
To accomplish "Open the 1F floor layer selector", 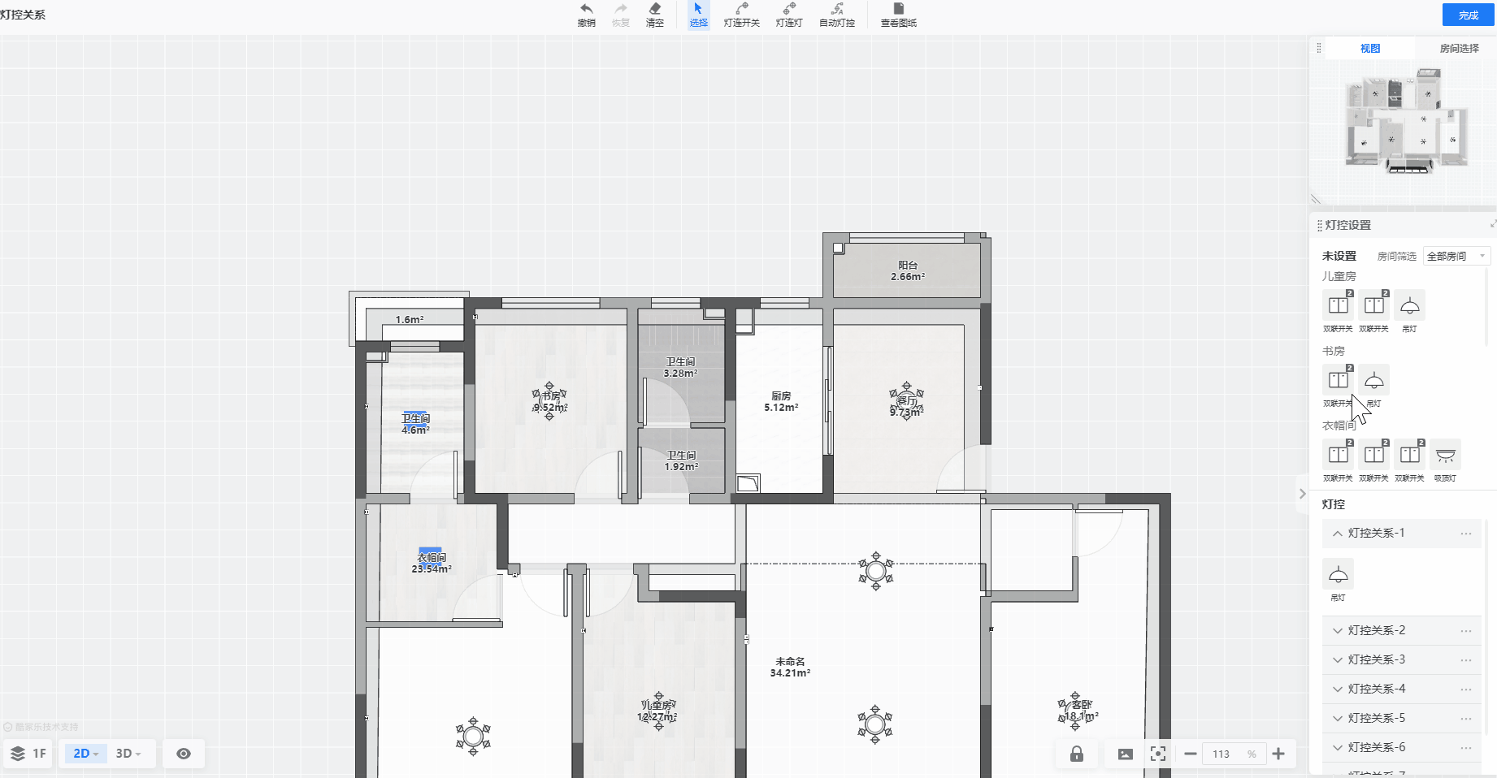I will click(x=28, y=754).
